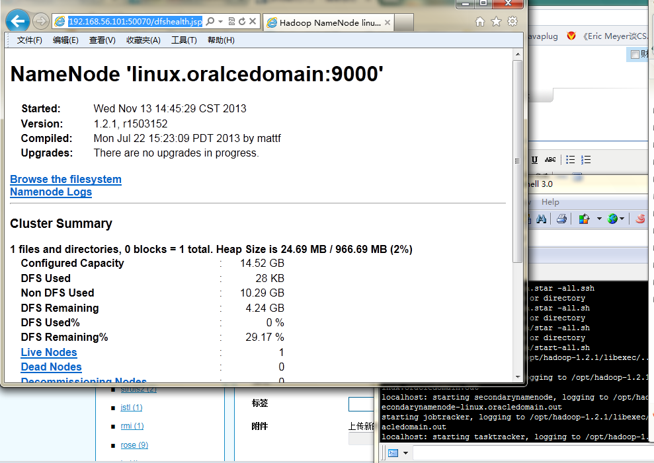Click the red swirl icon in shell toolbar
The width and height of the screenshot is (654, 463).
(640, 219)
